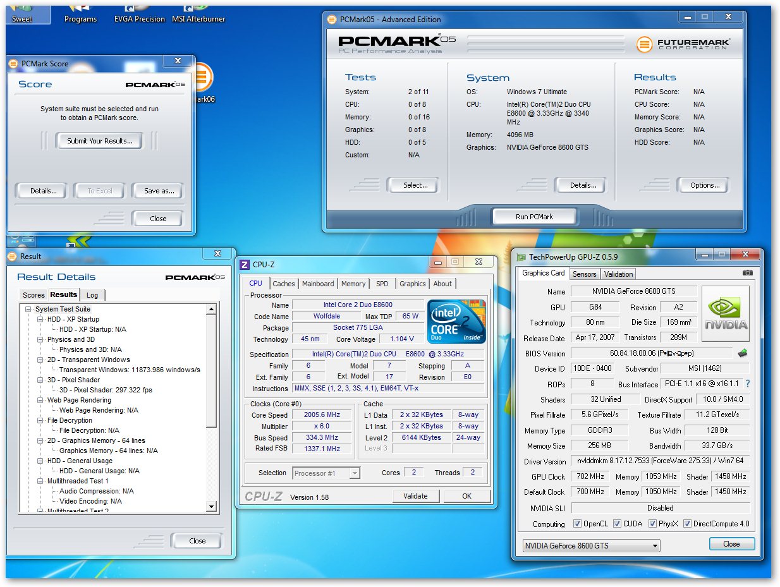Open the Processor #1 selection dropdown
The height and width of the screenshot is (587, 780).
pos(326,473)
